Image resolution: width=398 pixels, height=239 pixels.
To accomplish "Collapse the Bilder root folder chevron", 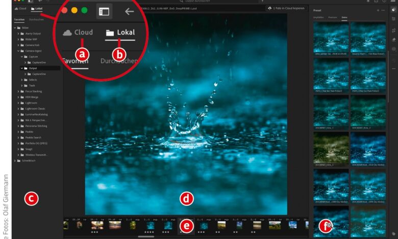I will coord(15,28).
